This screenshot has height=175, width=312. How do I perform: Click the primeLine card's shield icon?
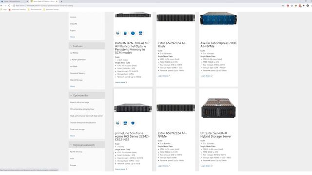tap(133, 123)
